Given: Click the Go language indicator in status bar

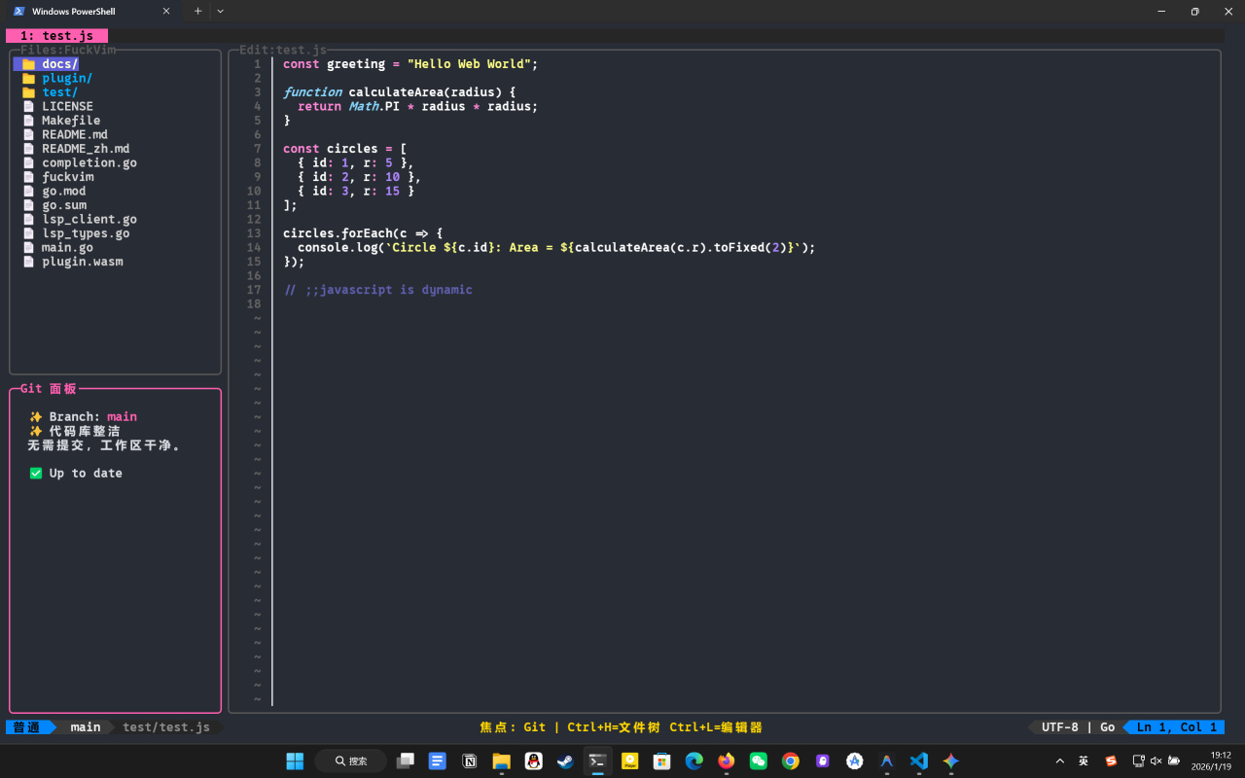Looking at the screenshot, I should pos(1108,727).
